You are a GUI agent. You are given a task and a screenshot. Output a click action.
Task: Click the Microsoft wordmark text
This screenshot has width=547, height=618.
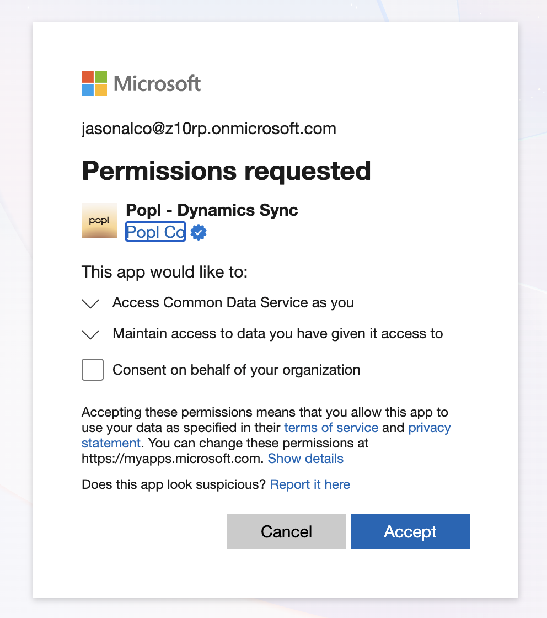pyautogui.click(x=157, y=84)
